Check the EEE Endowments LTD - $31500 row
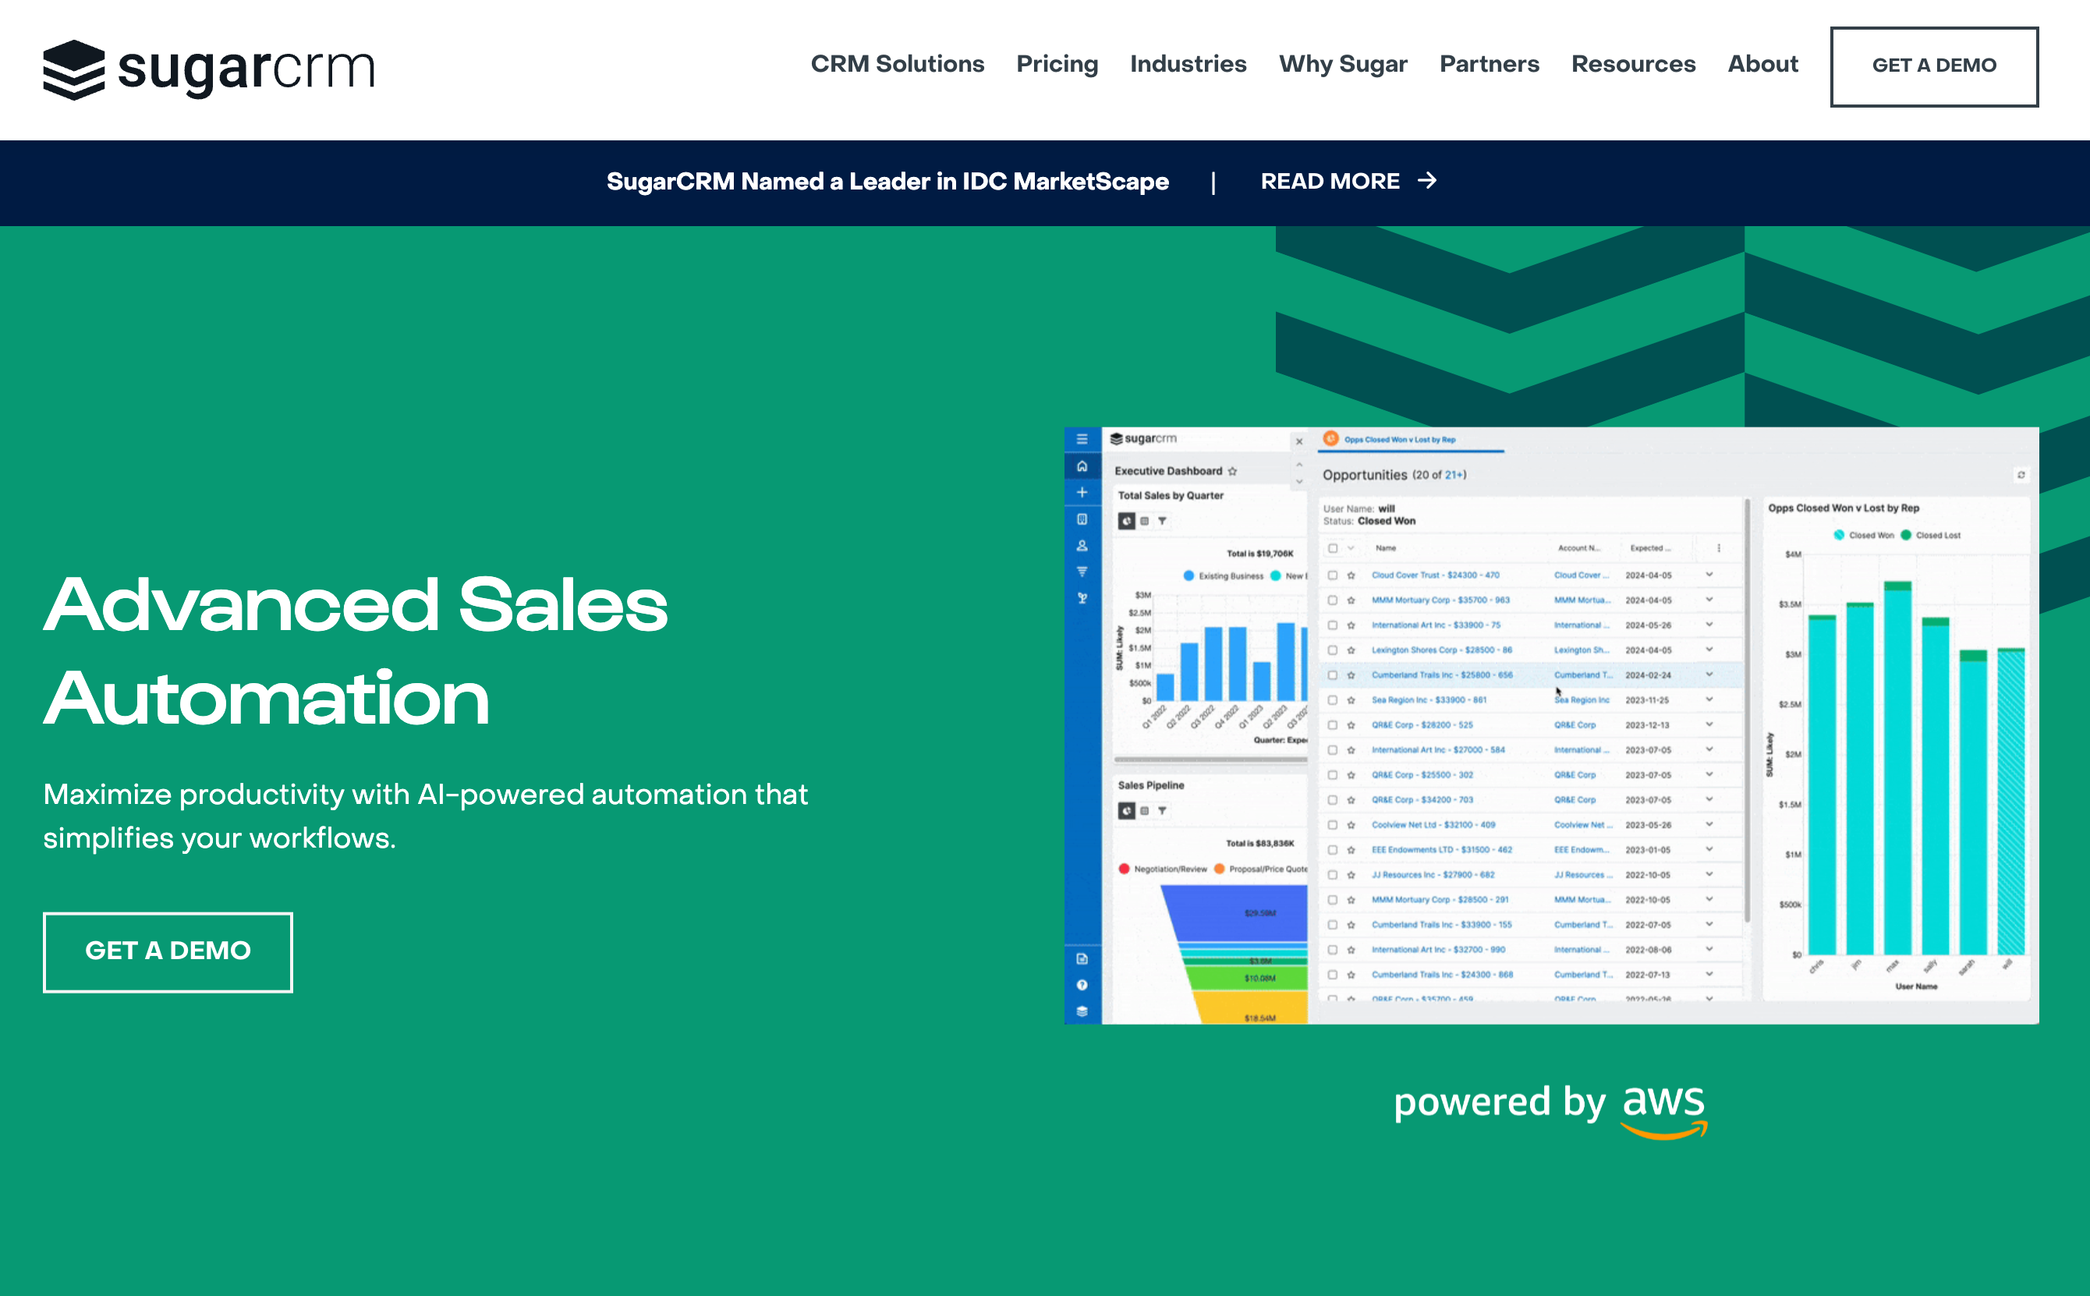The height and width of the screenshot is (1296, 2090). pyautogui.click(x=1333, y=850)
